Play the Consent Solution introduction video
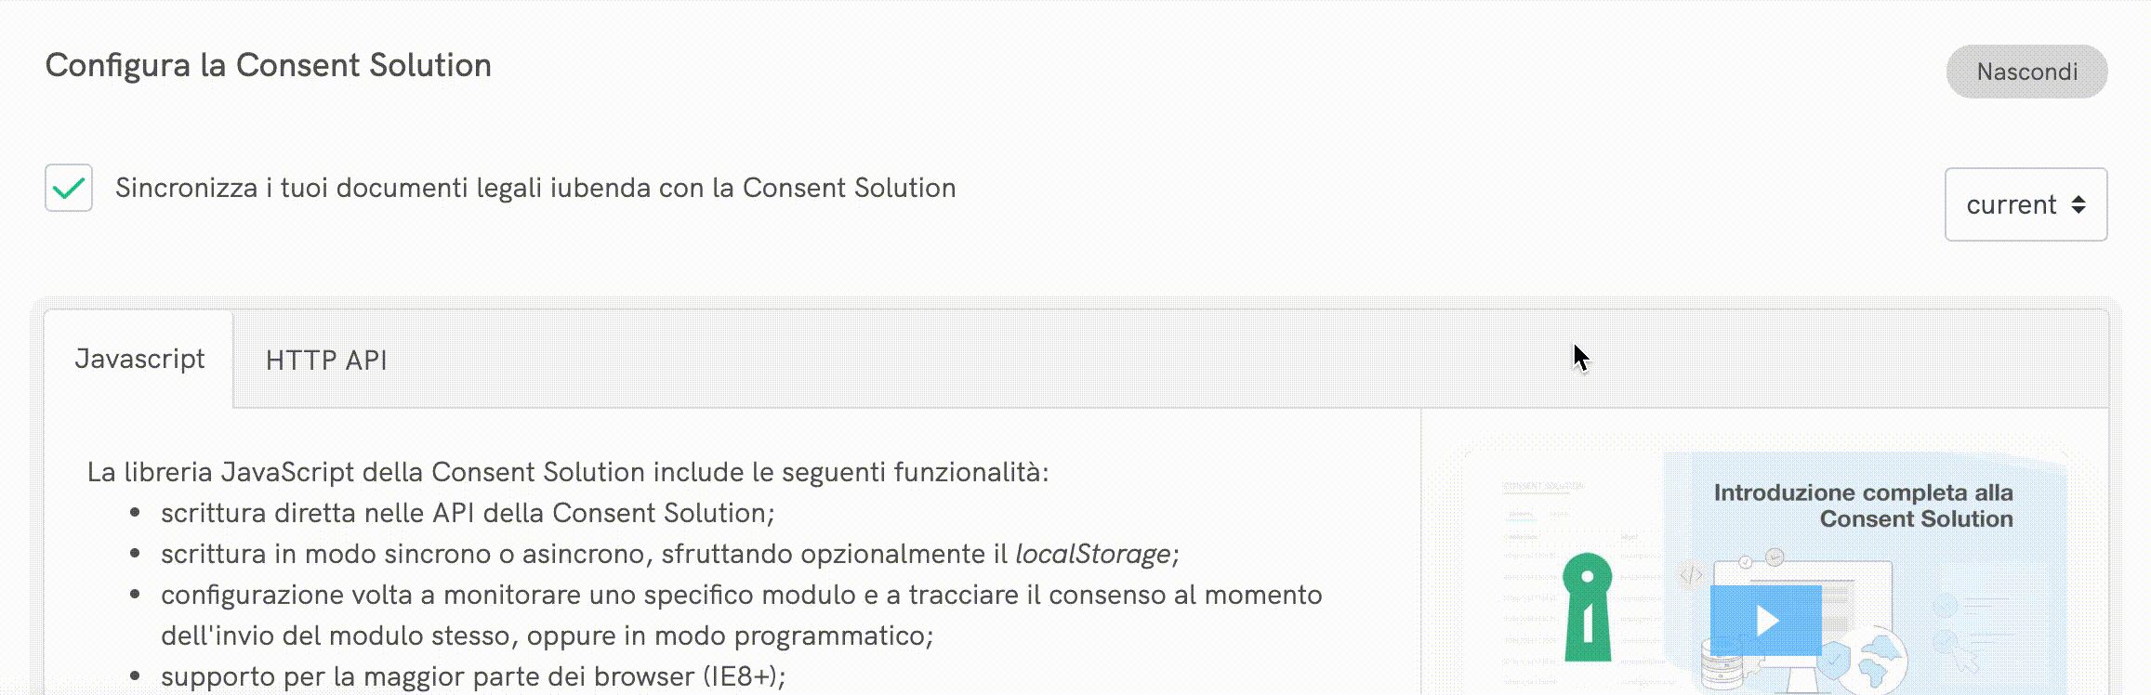The image size is (2151, 695). 1768,619
